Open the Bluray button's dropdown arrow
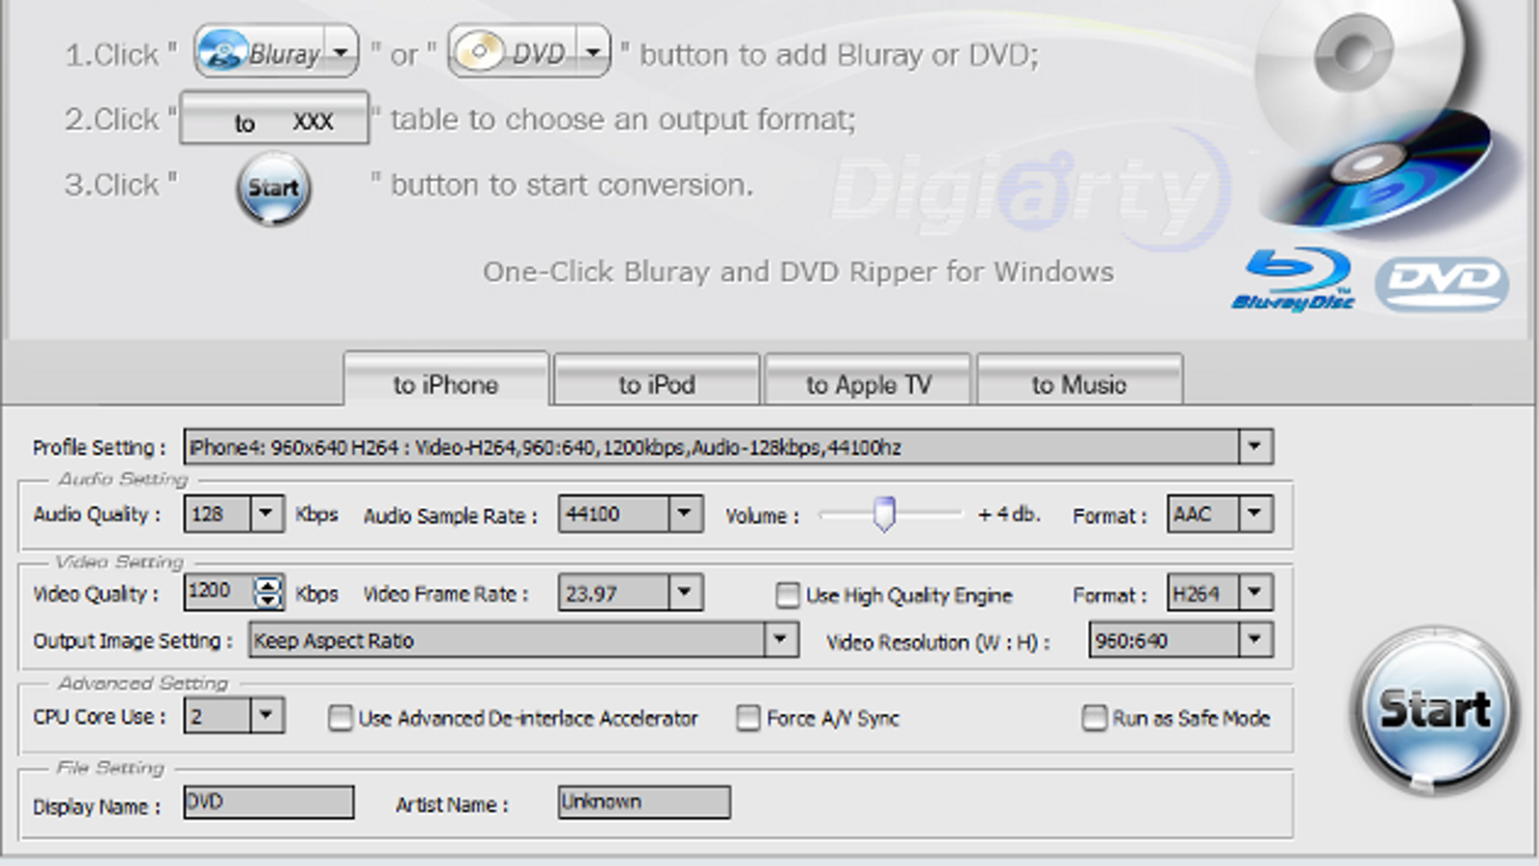The image size is (1539, 866). click(341, 52)
